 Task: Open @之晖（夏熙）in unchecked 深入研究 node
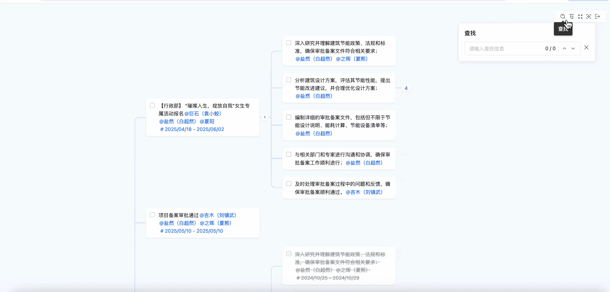352,59
